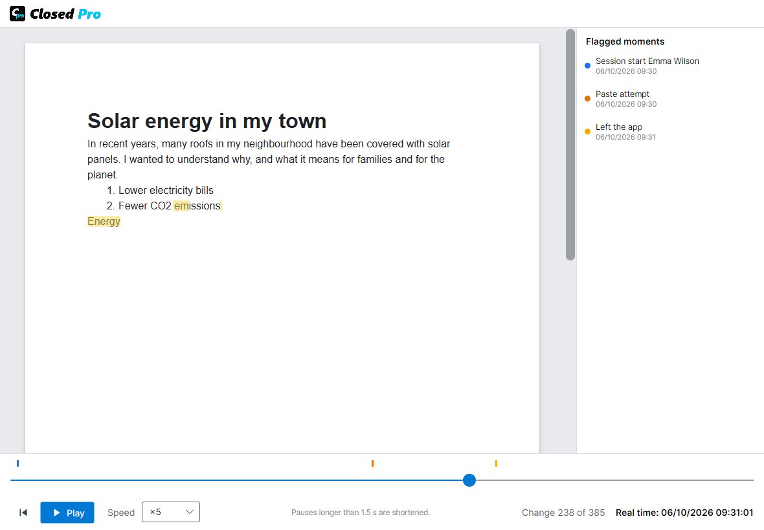Image resolution: width=764 pixels, height=530 pixels.
Task: Jump to the blue session-start timeline marker
Action: pos(17,463)
